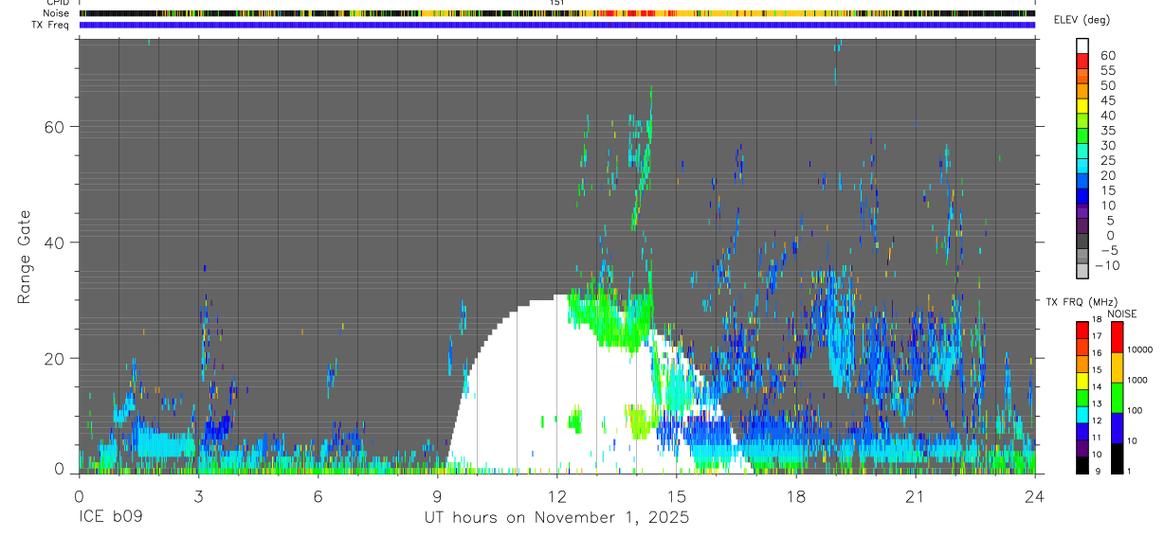
Task: Click the x-axis tick label "12"
Action: [x=556, y=495]
